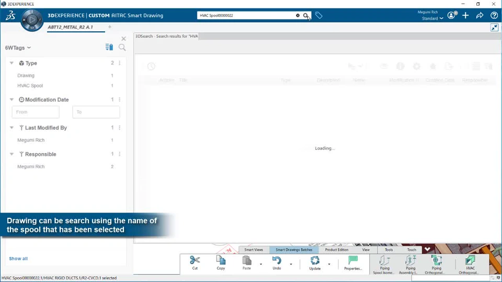502x282 pixels.
Task: Switch to Smart Drawings Batches tab
Action: pyautogui.click(x=294, y=250)
